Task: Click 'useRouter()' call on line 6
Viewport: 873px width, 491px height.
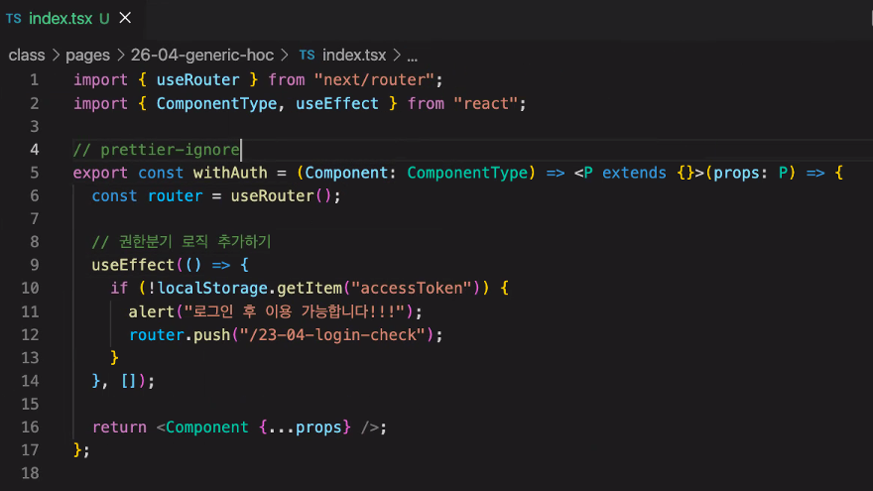Action: (281, 196)
